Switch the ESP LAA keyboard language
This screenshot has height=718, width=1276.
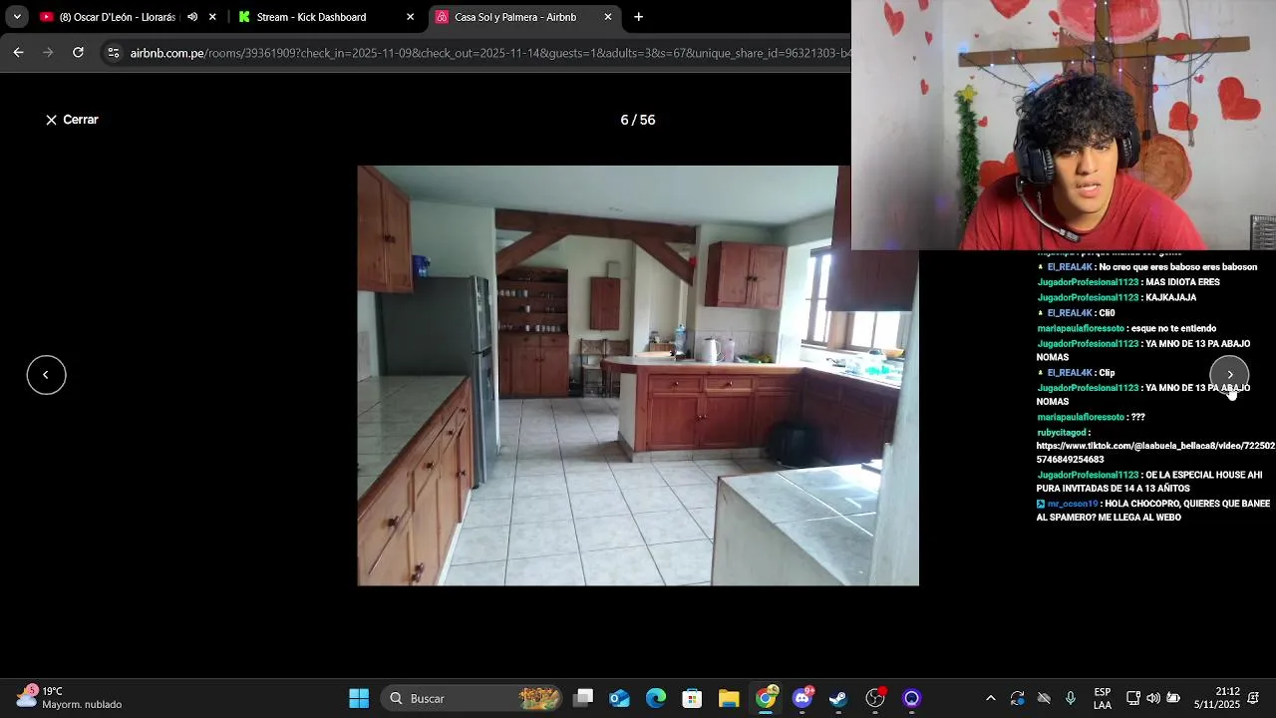point(1103,698)
